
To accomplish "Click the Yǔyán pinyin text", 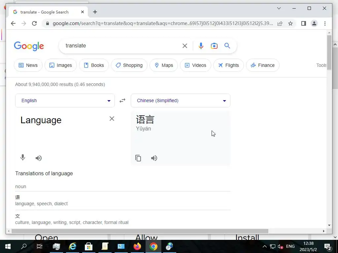I will pyautogui.click(x=143, y=129).
